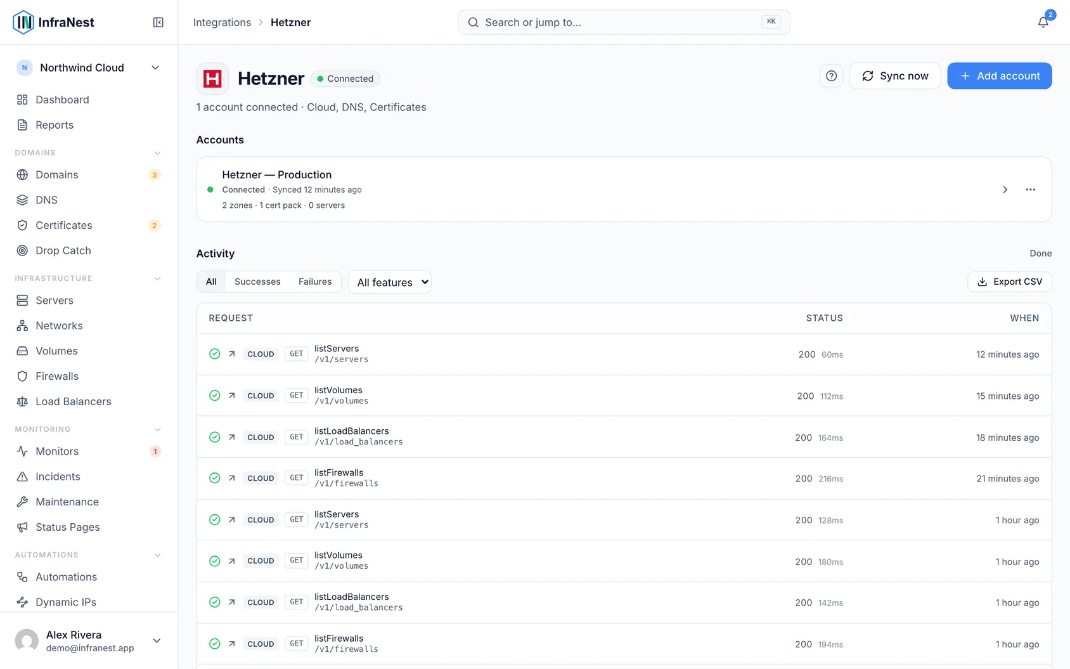Open Maintenance wrench icon

tap(22, 502)
